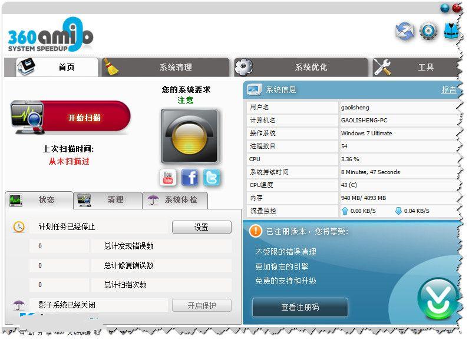Click the download speed arrow icon
The image size is (469, 340).
(x=398, y=211)
